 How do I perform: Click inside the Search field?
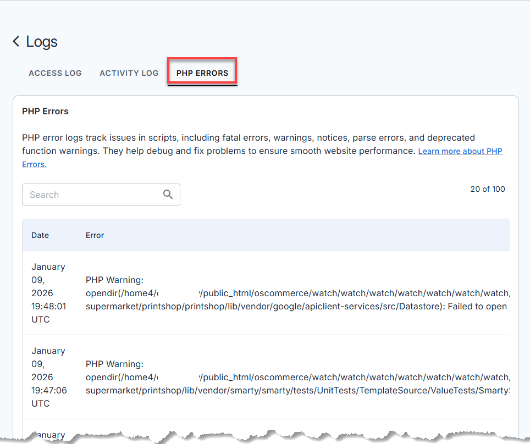point(88,195)
